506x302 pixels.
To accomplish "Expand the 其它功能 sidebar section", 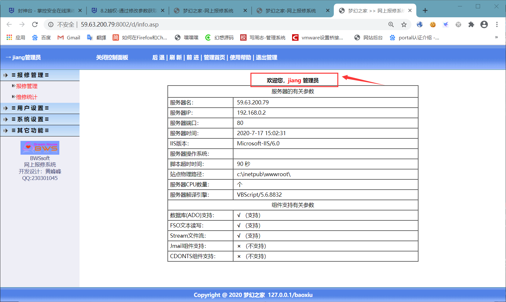I will click(x=40, y=131).
